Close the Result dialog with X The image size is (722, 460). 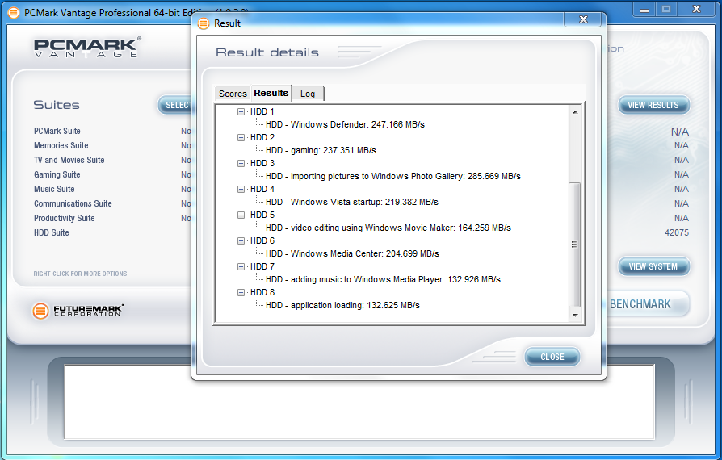coord(583,19)
